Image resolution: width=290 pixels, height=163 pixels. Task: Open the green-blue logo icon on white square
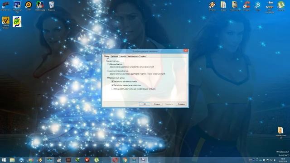coord(17,22)
